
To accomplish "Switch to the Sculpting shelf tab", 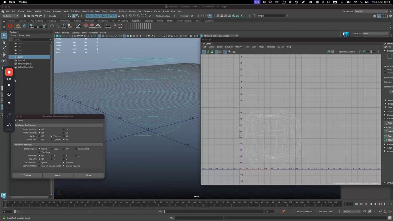I will pyautogui.click(x=51, y=21).
